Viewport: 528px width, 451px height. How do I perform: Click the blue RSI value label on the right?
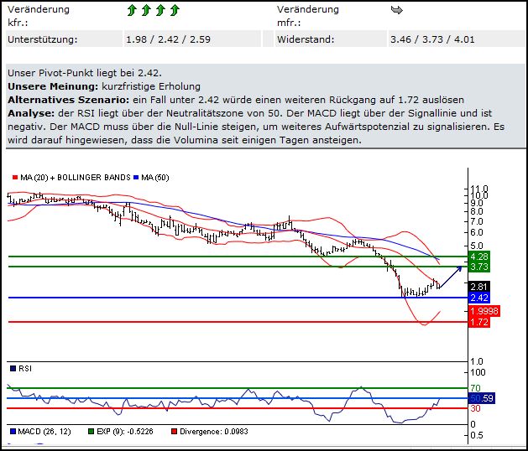coord(480,397)
